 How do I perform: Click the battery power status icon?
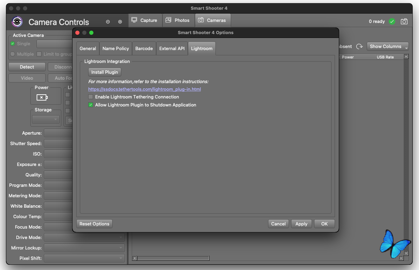(42, 97)
